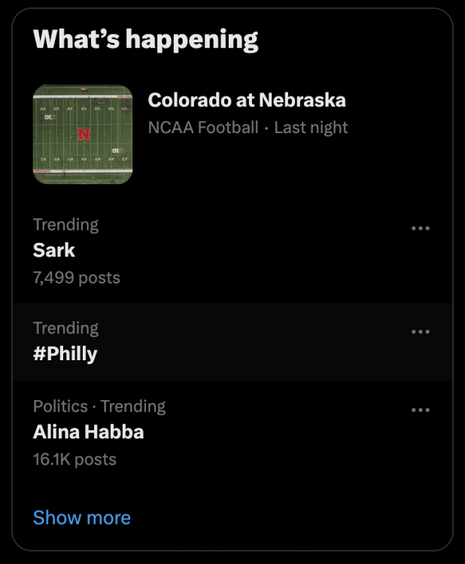Click the What's happening heading
This screenshot has height=564, width=465.
coord(146,40)
